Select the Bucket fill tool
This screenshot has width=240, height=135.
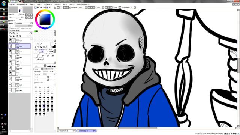click(x=37, y=59)
